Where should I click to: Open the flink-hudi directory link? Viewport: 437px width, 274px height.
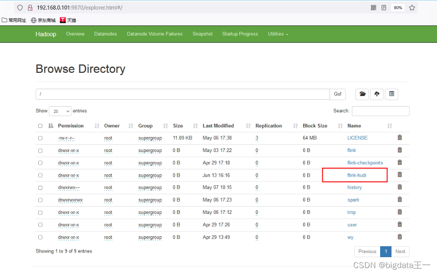coord(357,175)
